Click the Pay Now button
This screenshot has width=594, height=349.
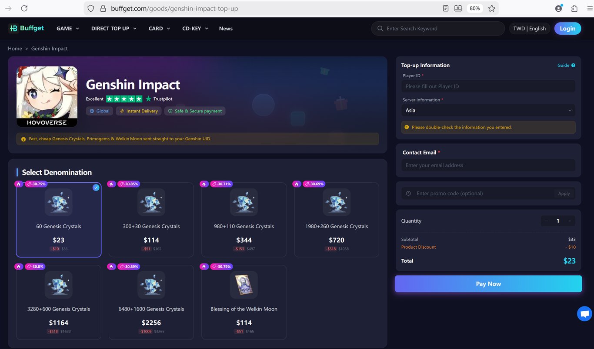488,284
